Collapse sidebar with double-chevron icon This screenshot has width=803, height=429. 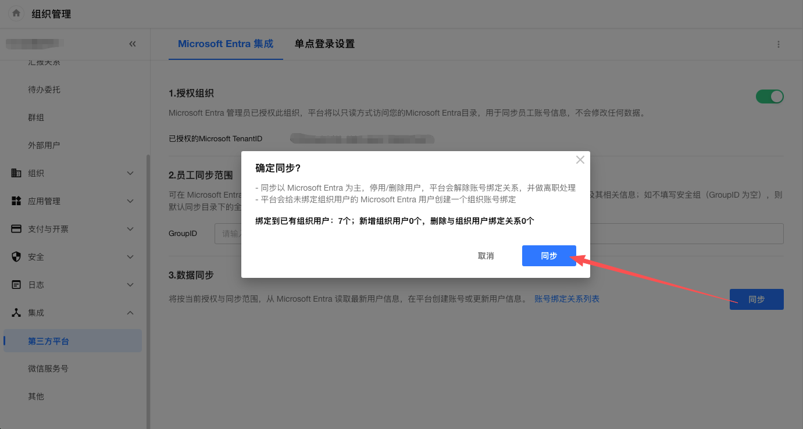[133, 44]
